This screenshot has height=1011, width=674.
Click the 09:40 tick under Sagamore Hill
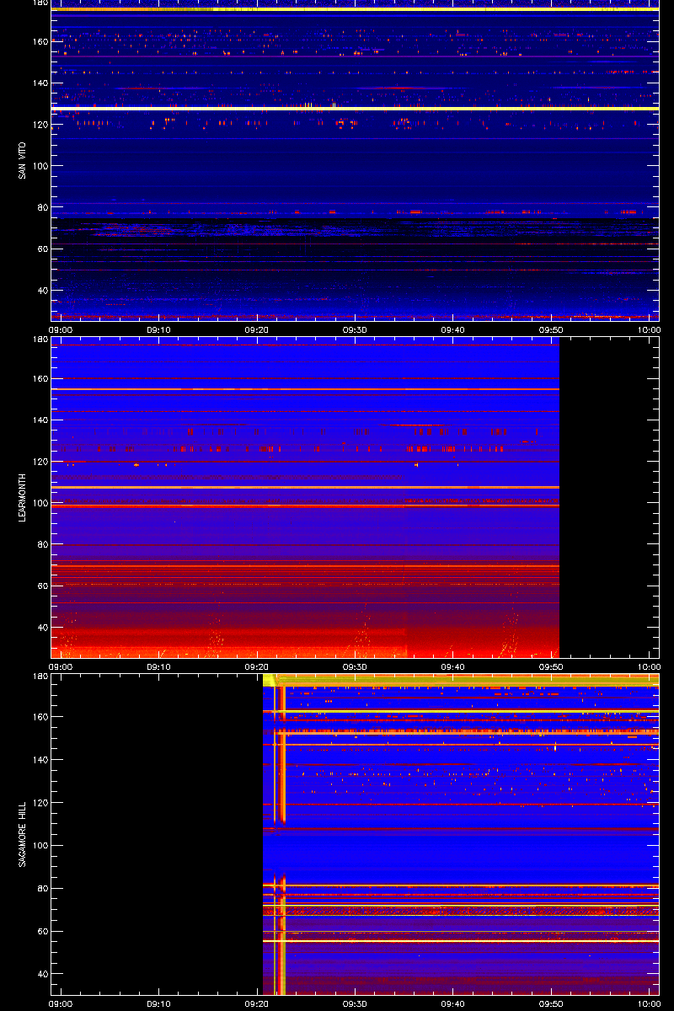[453, 1003]
